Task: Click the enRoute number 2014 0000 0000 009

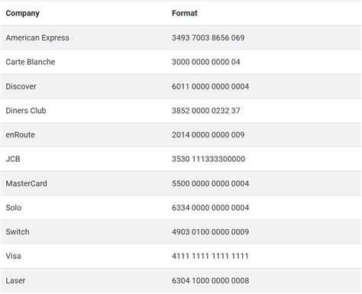Action: (208, 134)
